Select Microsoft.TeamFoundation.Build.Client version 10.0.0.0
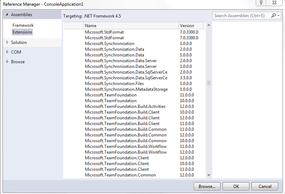 point(134,112)
